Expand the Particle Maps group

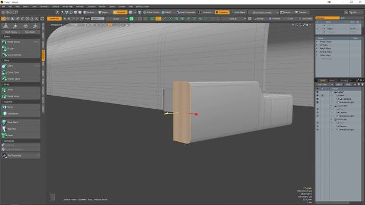[x=317, y=52]
